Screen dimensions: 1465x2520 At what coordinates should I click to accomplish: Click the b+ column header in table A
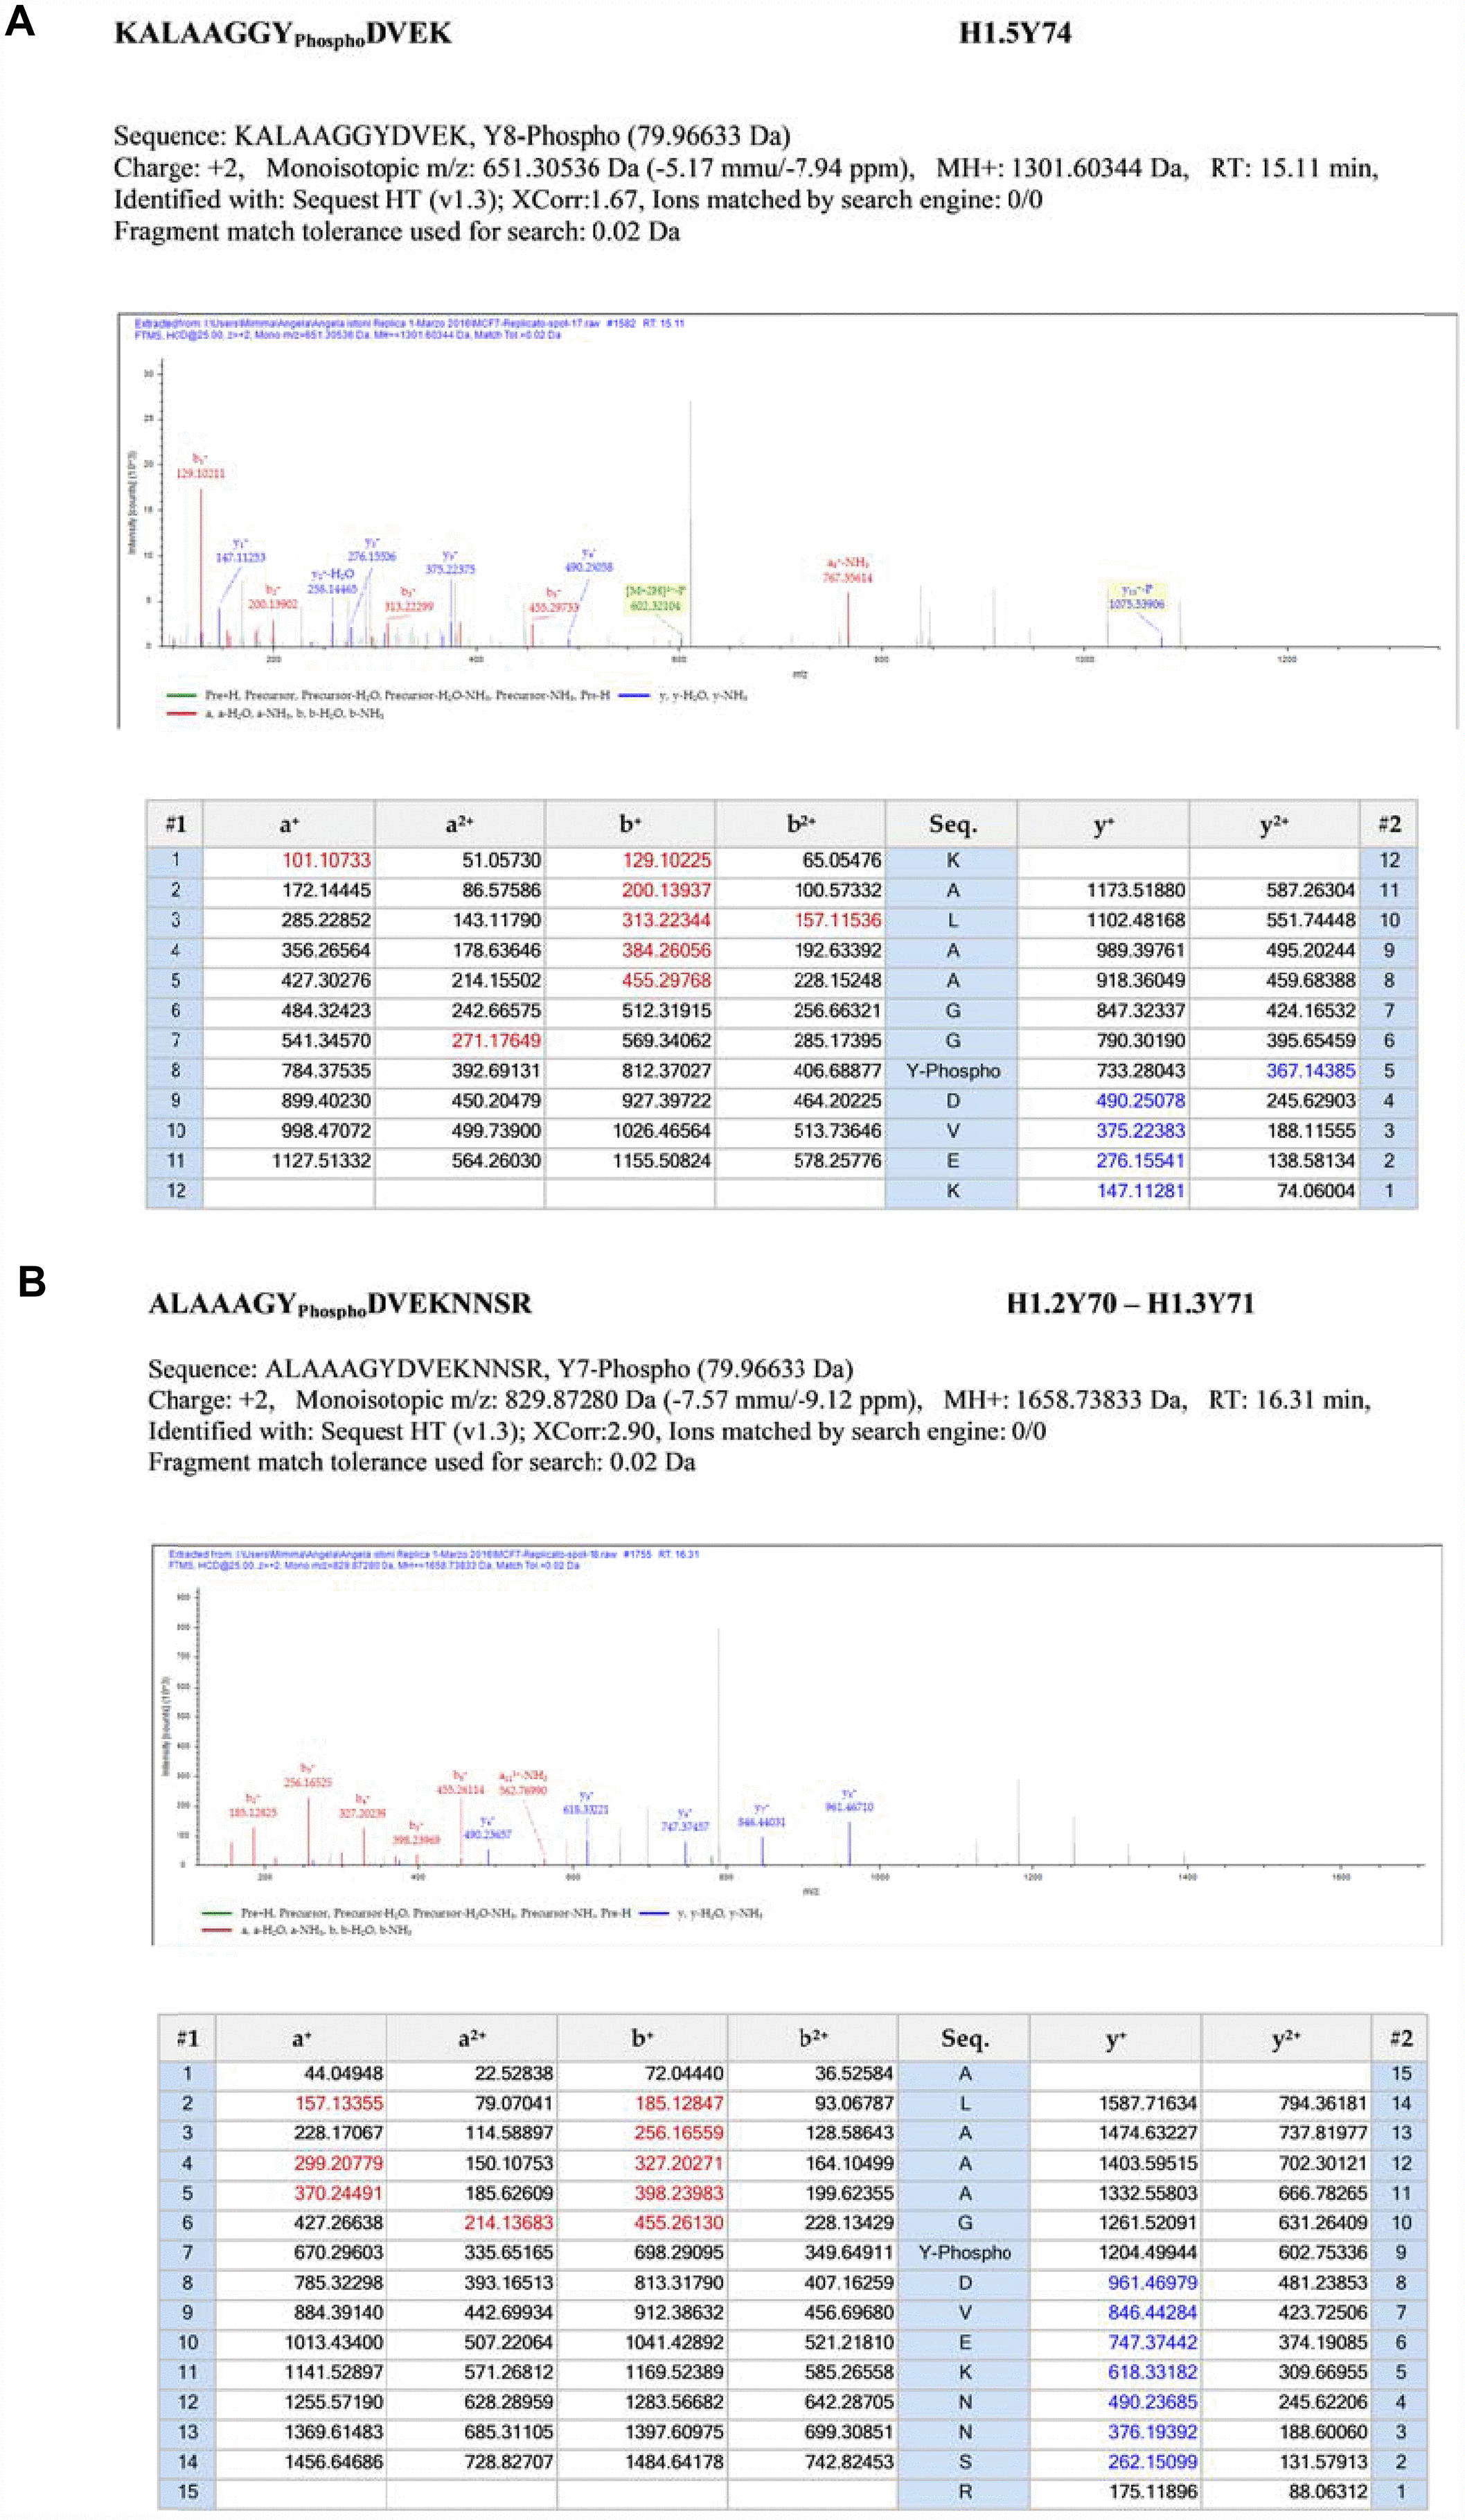coord(630,824)
